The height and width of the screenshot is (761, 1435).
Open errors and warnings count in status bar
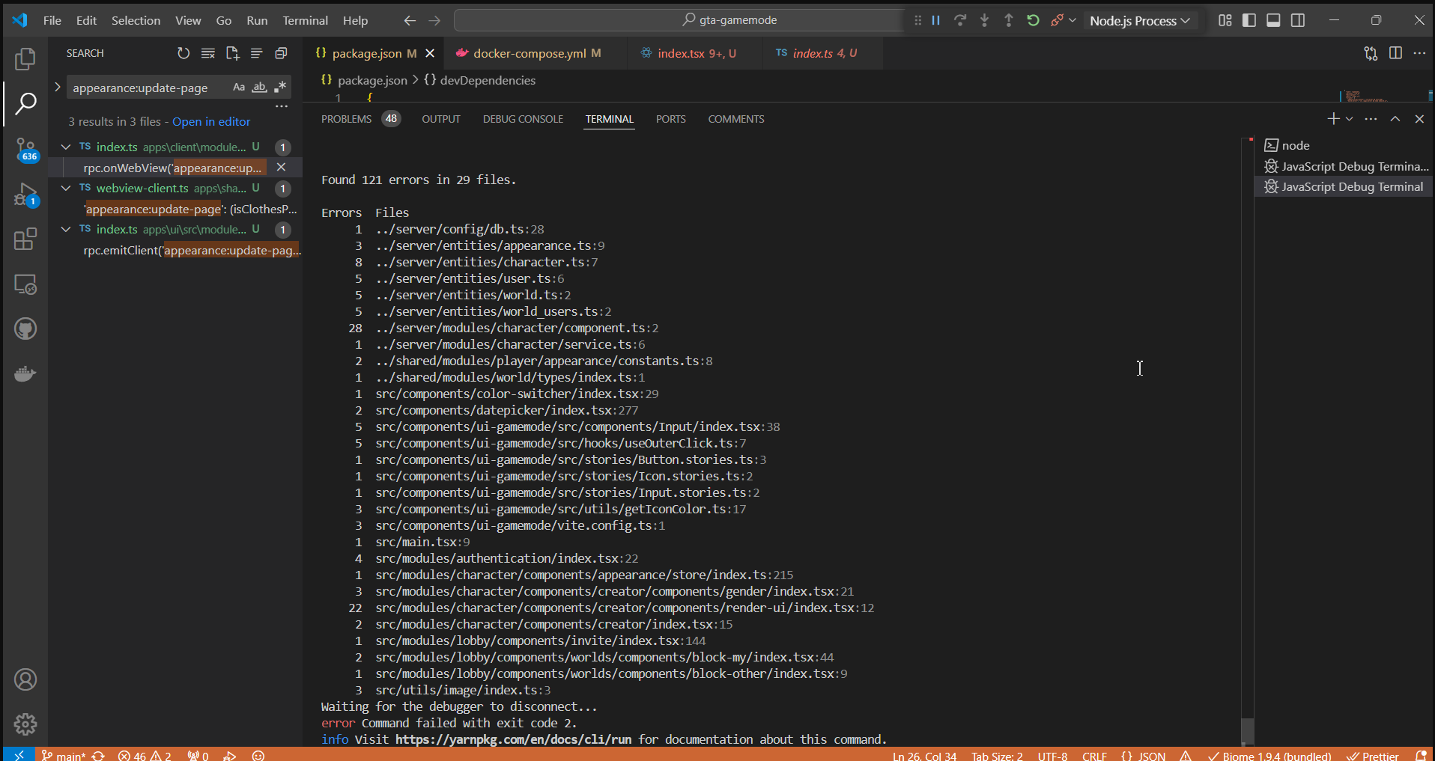pos(145,756)
